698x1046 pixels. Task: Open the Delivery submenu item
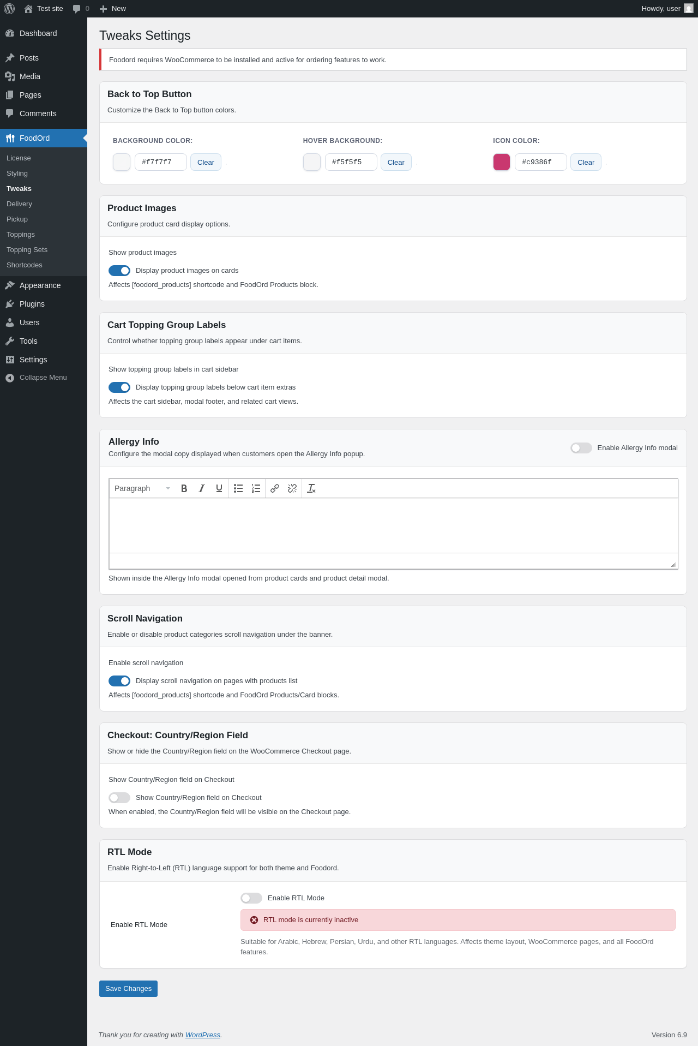19,204
